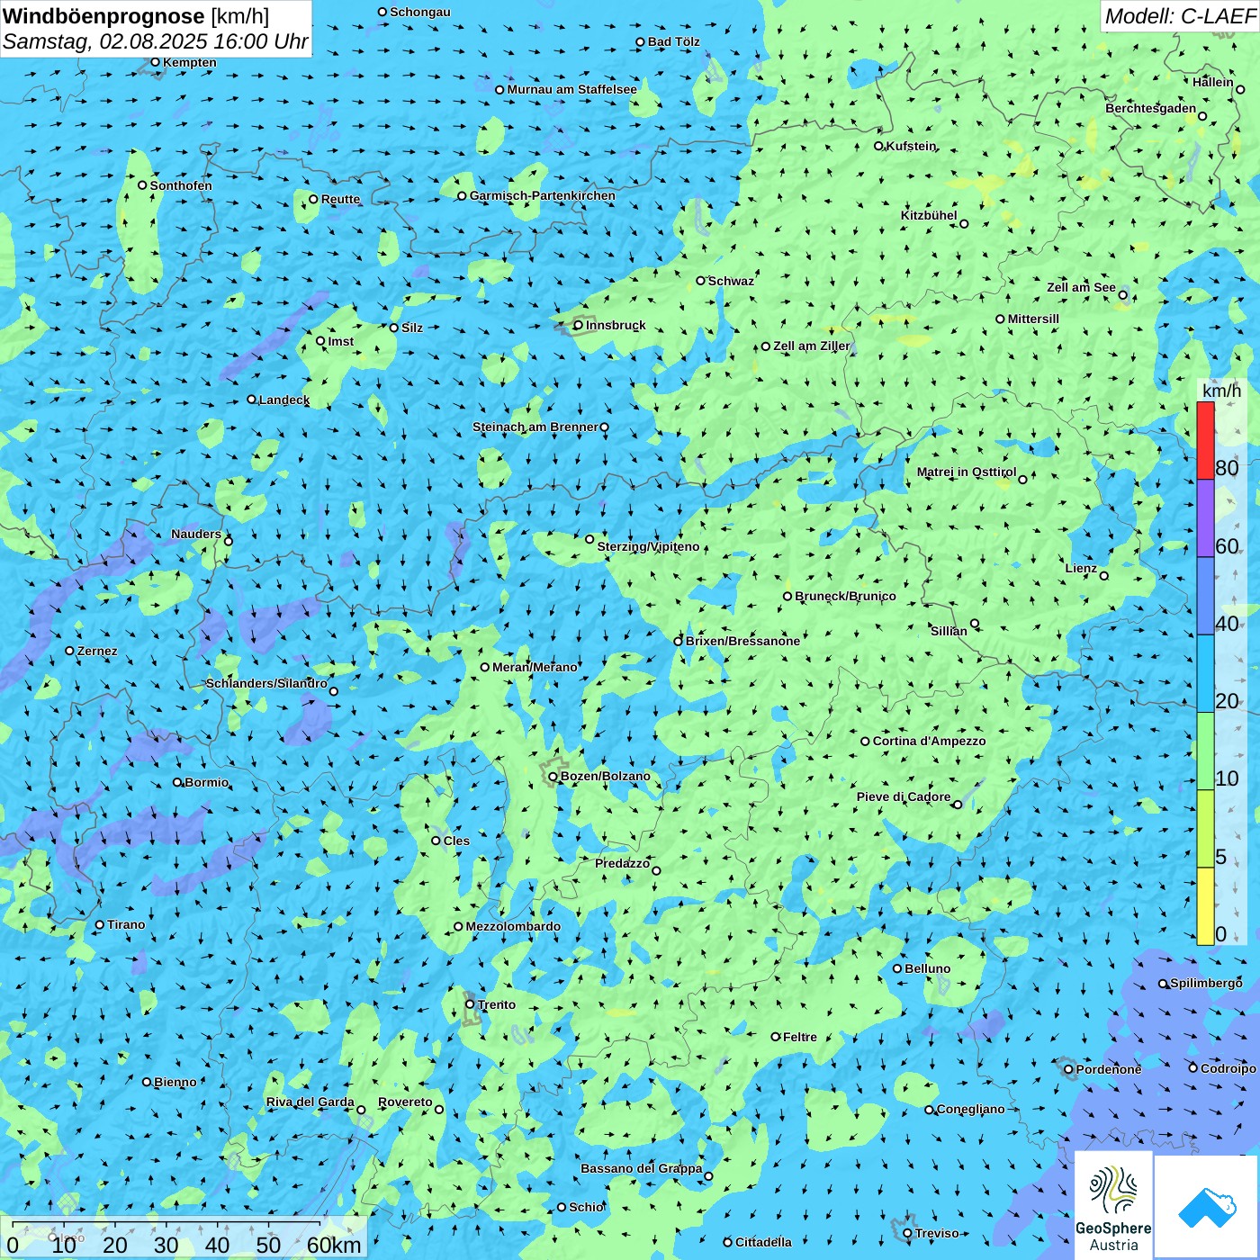The height and width of the screenshot is (1260, 1260).
Task: Click the 'Murnau am Staffelsee' label
Action: 571,89
